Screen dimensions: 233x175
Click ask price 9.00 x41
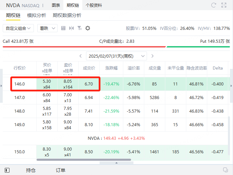coord(68,152)
